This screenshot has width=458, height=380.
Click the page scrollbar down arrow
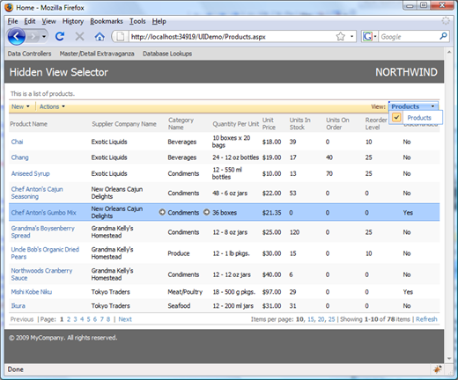(449, 358)
